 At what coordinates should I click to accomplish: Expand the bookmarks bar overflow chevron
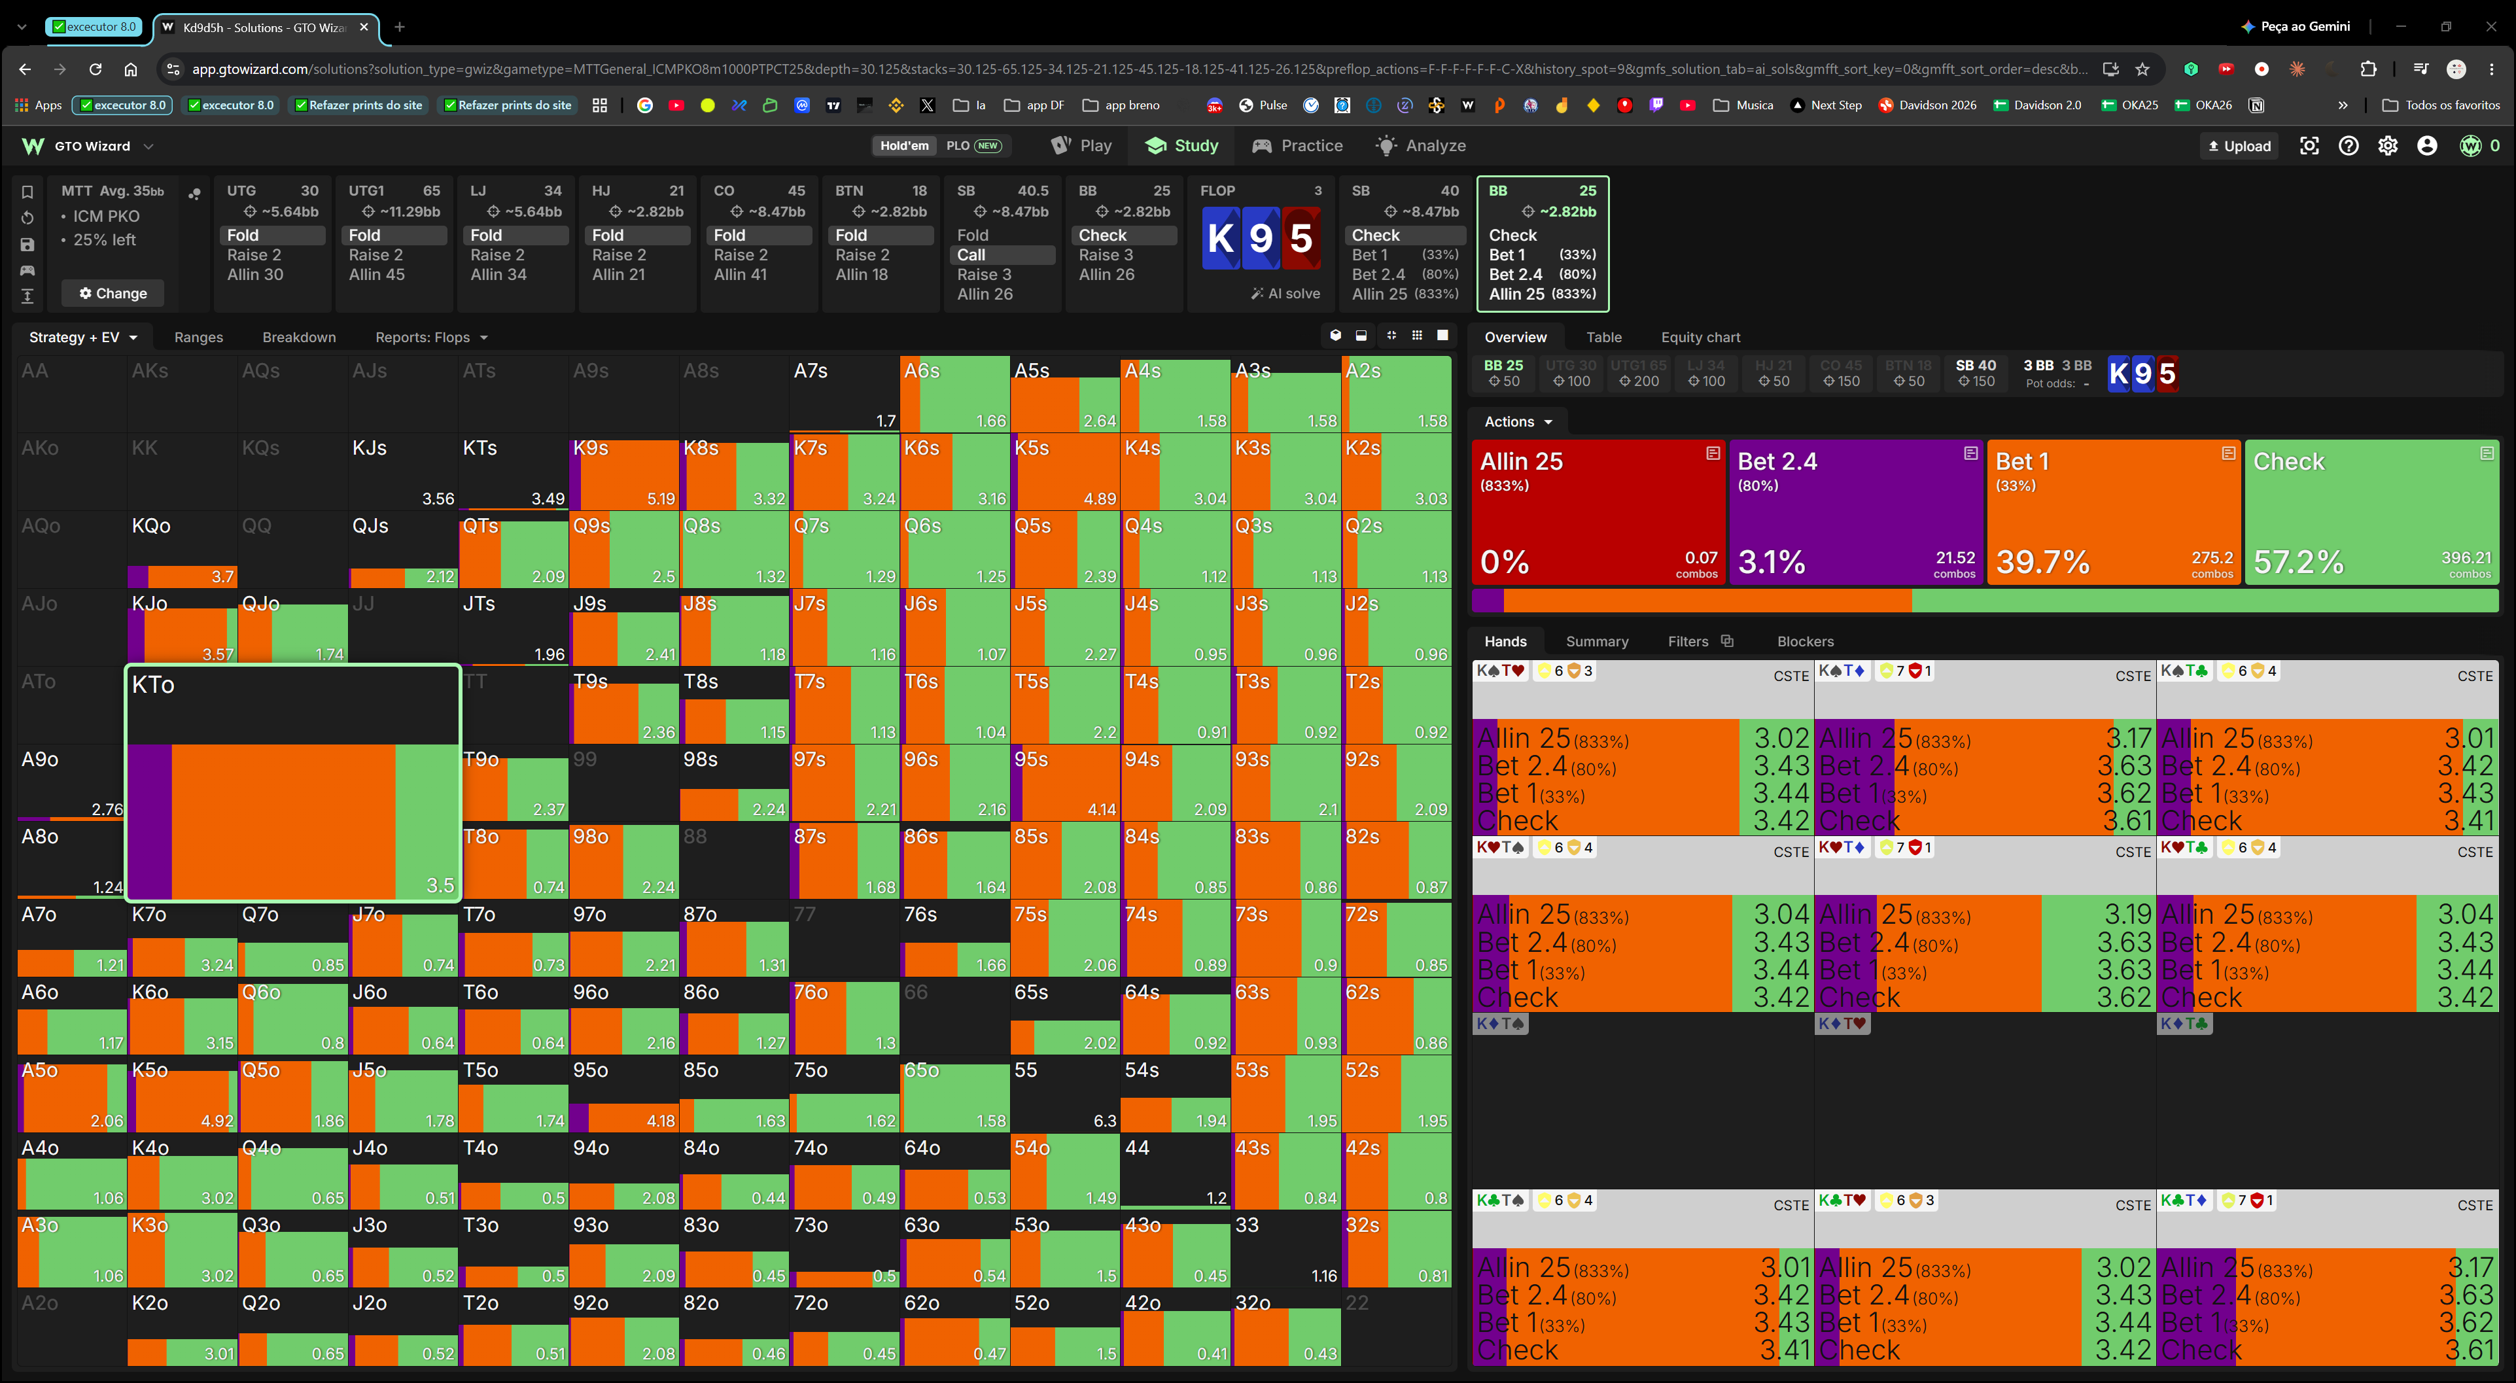(x=2342, y=105)
